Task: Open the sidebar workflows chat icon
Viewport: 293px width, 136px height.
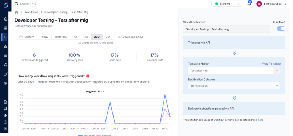Action: [x=5, y=37]
